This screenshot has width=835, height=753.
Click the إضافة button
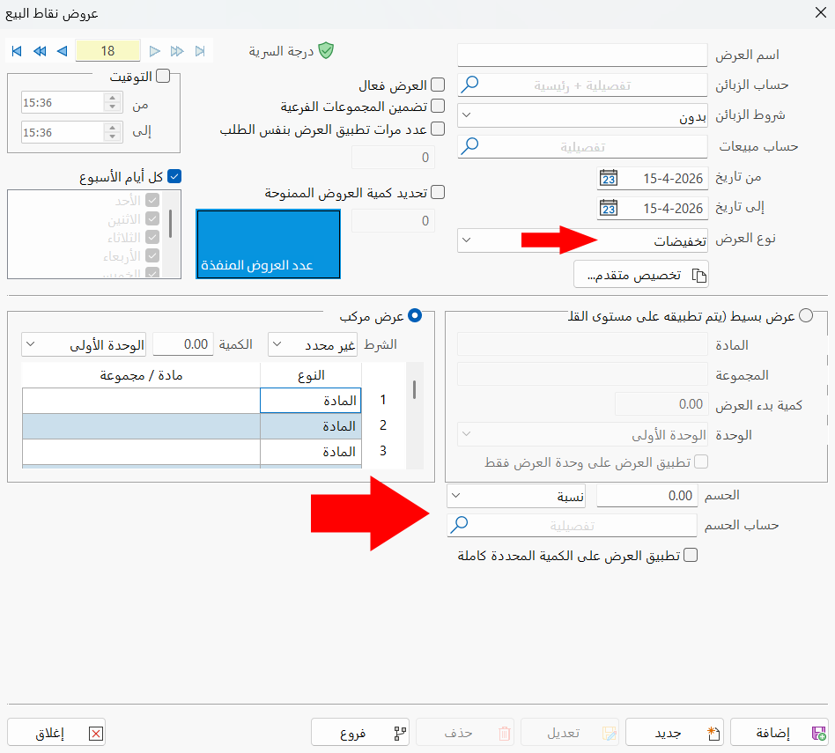coord(780,733)
